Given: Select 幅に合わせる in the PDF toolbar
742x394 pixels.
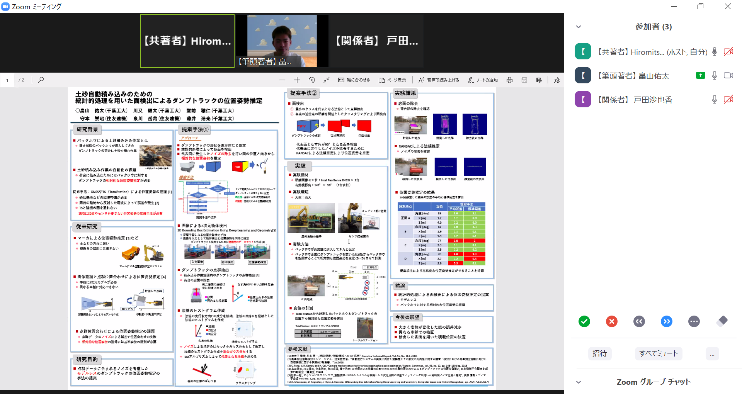Looking at the screenshot, I should click(354, 80).
